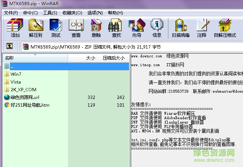
Task: Open the Commands (命令) menu
Action: (30, 13)
